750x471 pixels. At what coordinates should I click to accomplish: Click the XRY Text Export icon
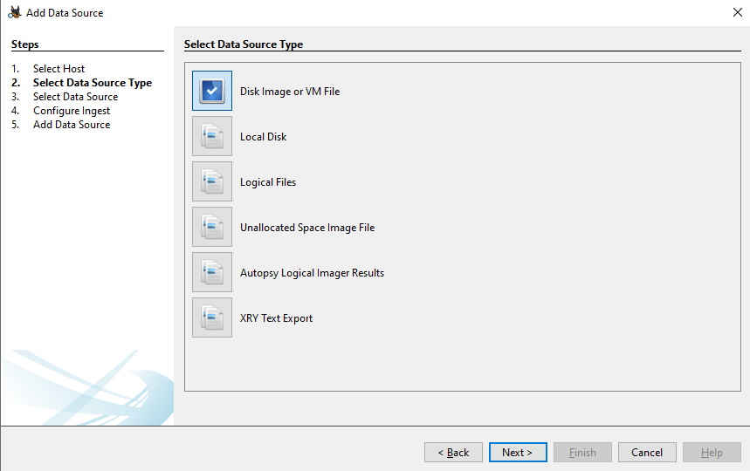212,317
